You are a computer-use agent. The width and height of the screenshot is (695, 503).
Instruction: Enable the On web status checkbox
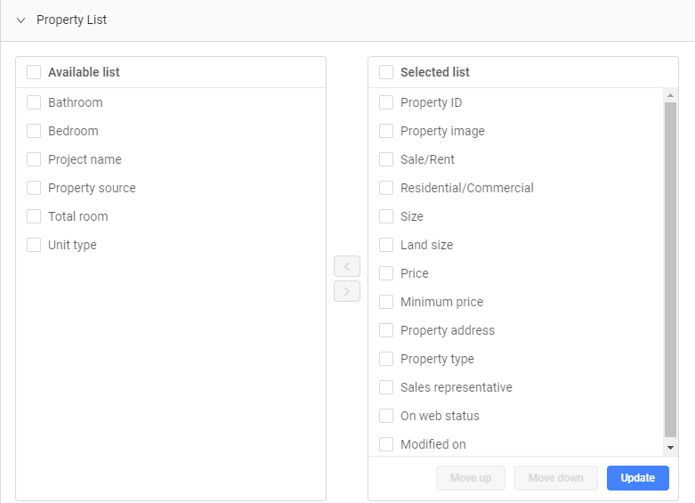point(386,416)
